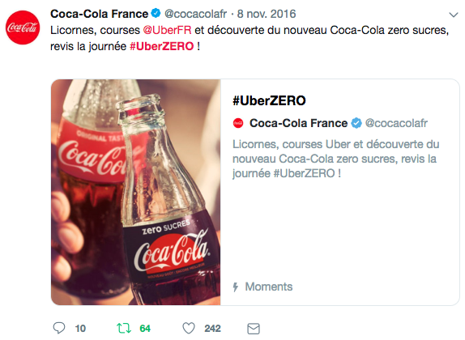Click the Moments label in the card

[x=269, y=287]
